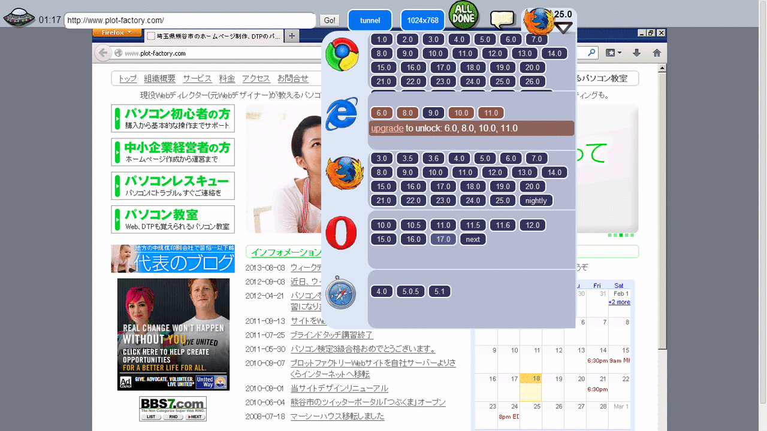Select the Firefox icon in browser list

click(x=345, y=174)
